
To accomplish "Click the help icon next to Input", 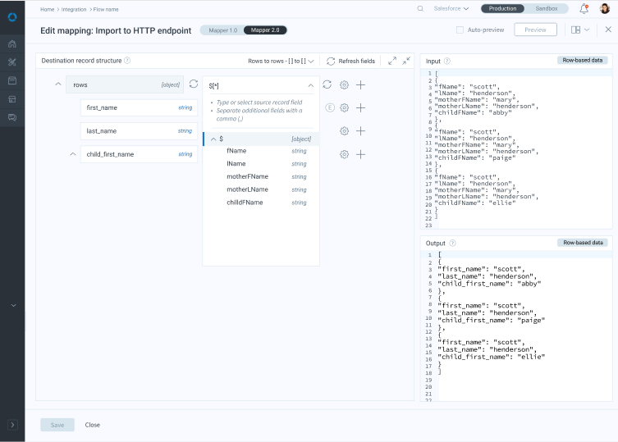I will point(447,61).
